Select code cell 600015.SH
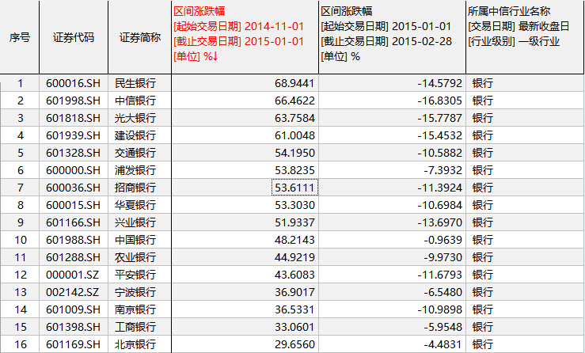The width and height of the screenshot is (585, 353). pyautogui.click(x=74, y=205)
